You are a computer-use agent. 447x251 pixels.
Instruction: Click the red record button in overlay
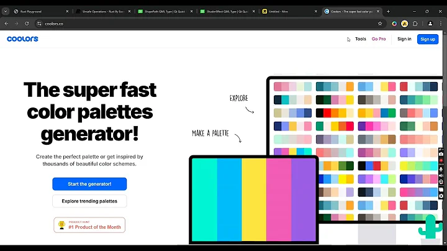pyautogui.click(x=441, y=160)
